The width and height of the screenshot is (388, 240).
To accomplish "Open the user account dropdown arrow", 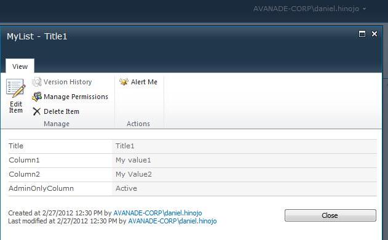I will point(364,9).
